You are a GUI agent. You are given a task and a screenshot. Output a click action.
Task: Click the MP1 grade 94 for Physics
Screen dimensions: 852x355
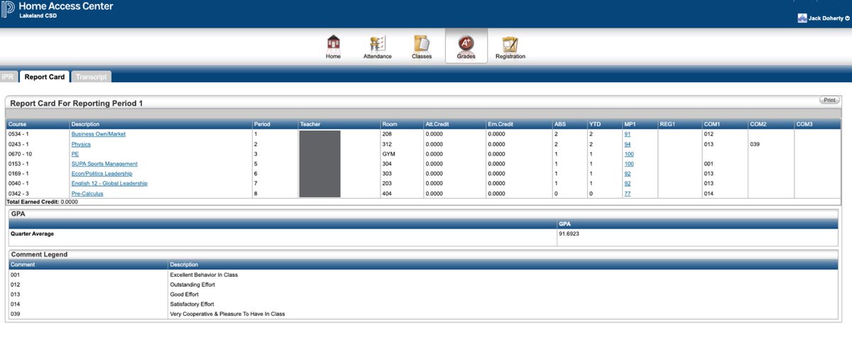coord(628,143)
